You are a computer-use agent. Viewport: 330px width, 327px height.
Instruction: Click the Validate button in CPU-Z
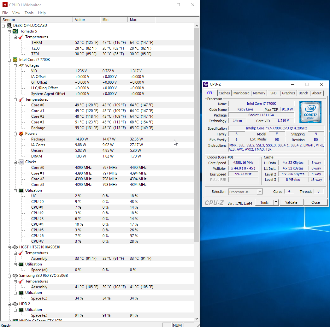291,202
